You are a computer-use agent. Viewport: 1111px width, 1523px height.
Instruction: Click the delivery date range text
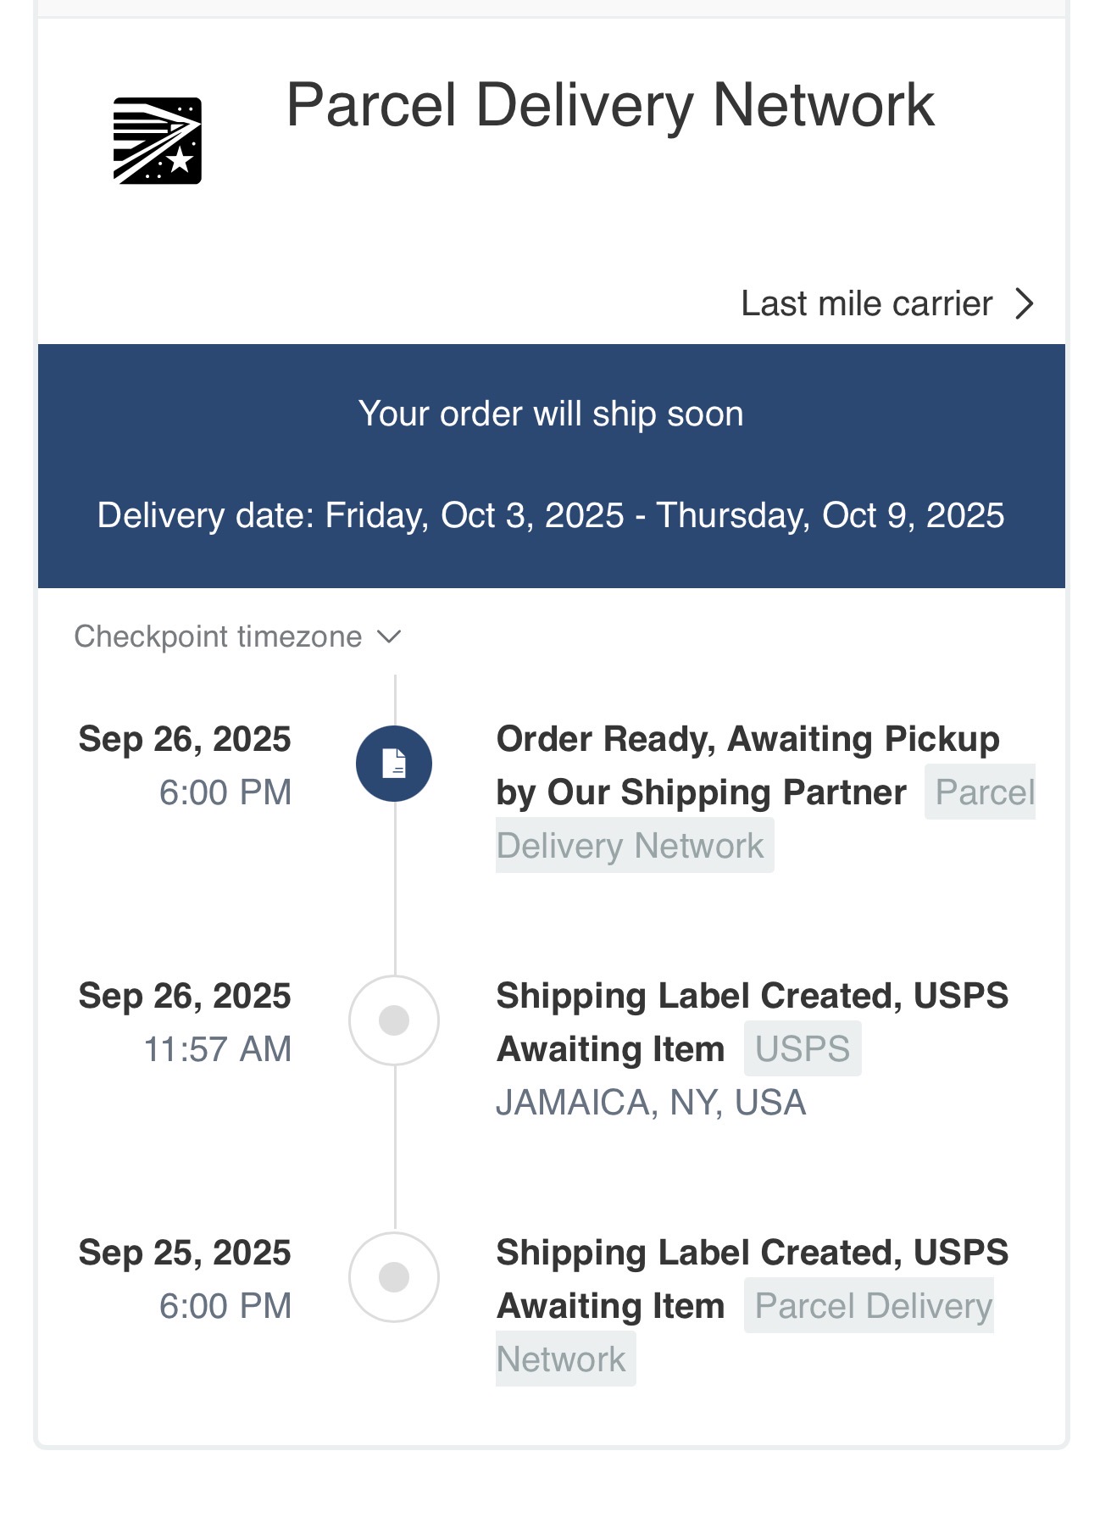pyautogui.click(x=551, y=515)
